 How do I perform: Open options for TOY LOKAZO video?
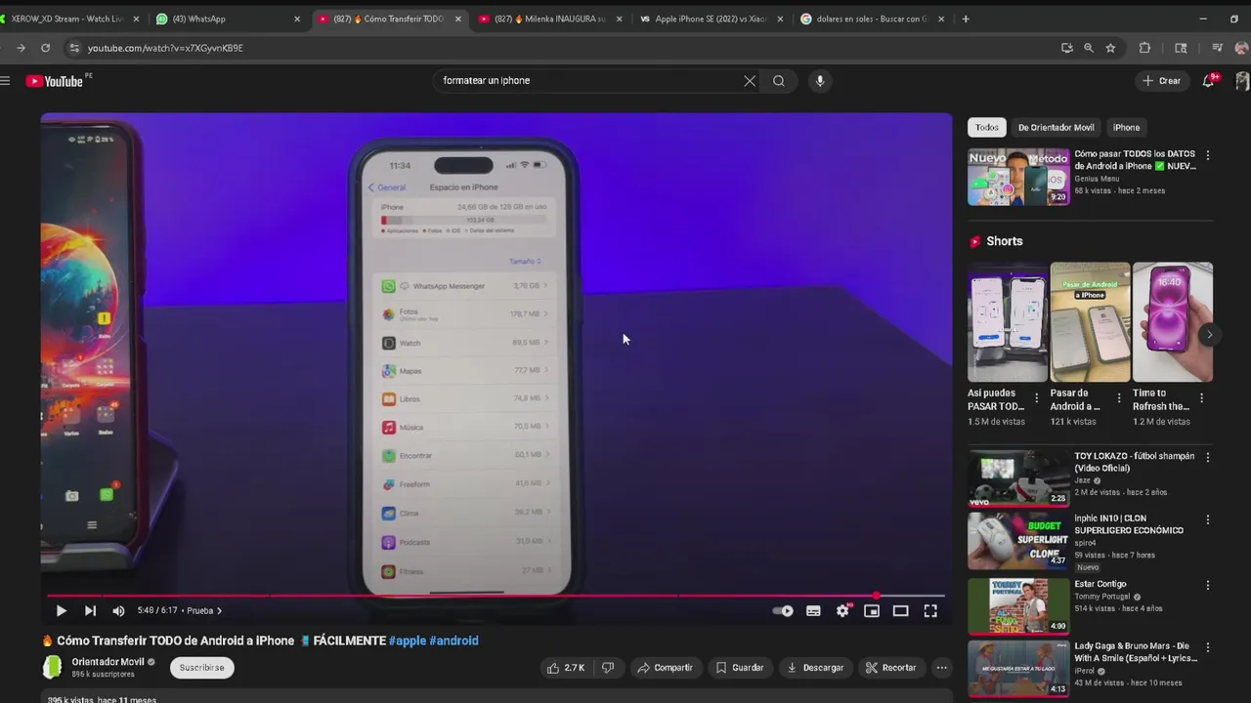[x=1208, y=458]
